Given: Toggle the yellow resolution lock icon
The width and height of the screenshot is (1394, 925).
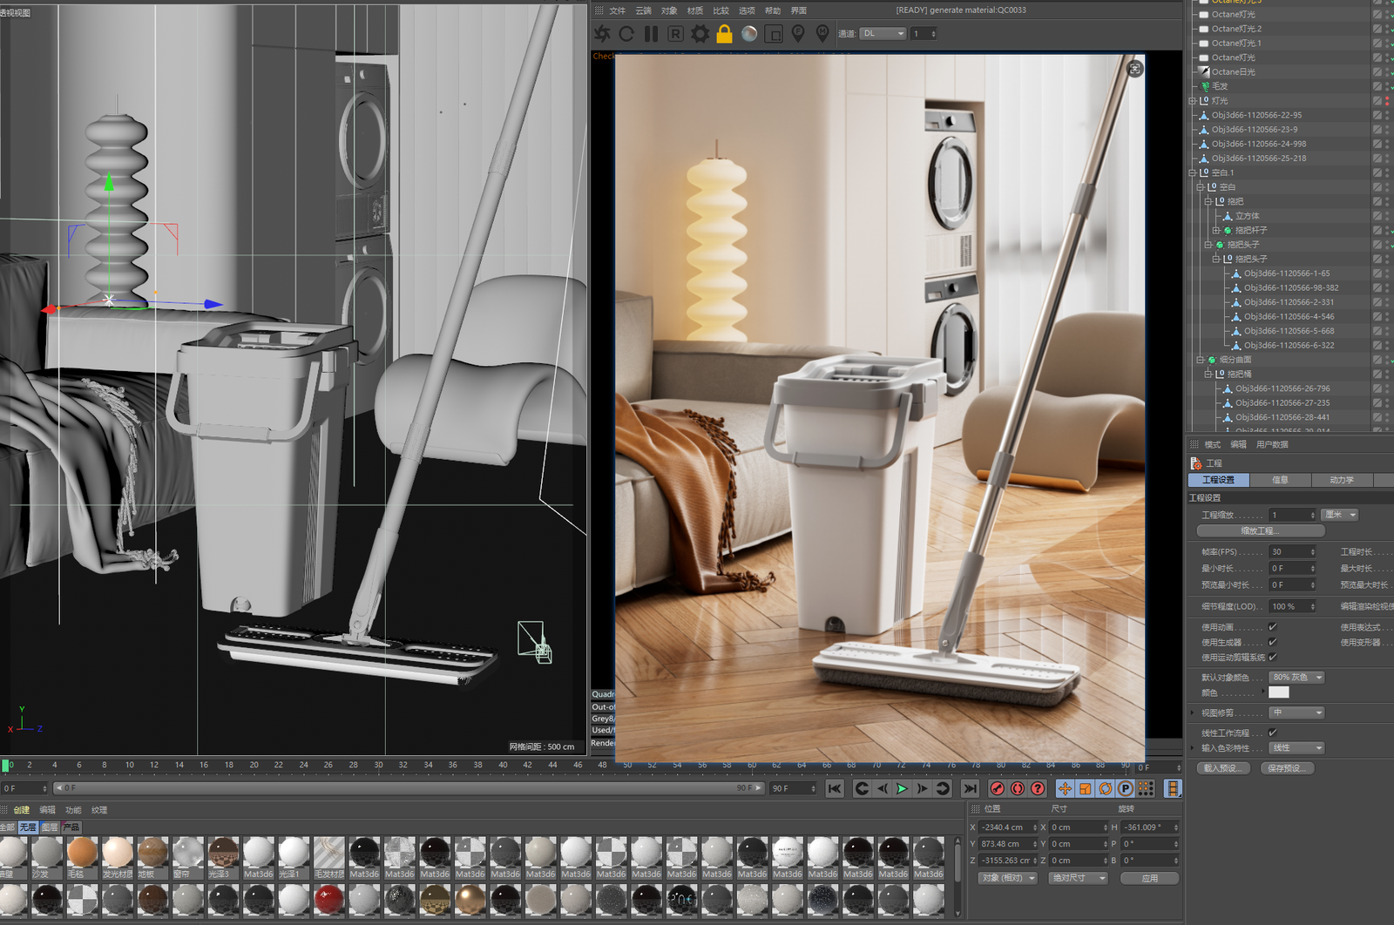Looking at the screenshot, I should click(724, 34).
